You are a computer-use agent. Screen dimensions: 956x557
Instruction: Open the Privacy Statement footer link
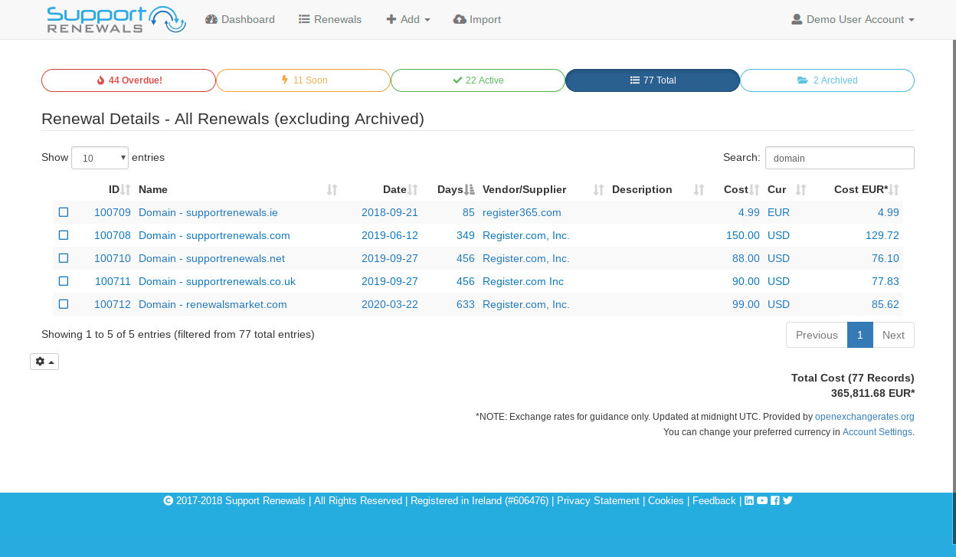(x=598, y=500)
